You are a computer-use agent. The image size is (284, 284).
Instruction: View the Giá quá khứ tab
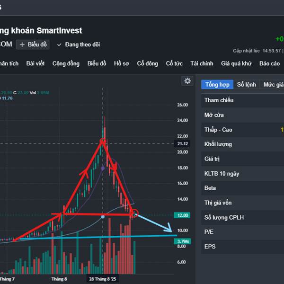(x=236, y=63)
